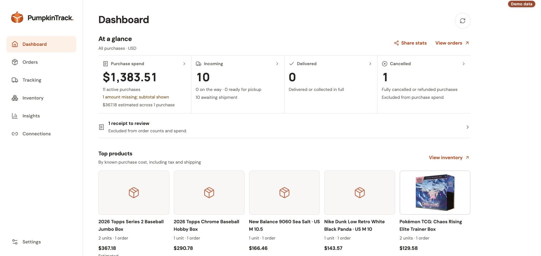Click '2026 Topps Series 2 Baseball Jumbo Box' title
The width and height of the screenshot is (541, 256).
pos(131,225)
